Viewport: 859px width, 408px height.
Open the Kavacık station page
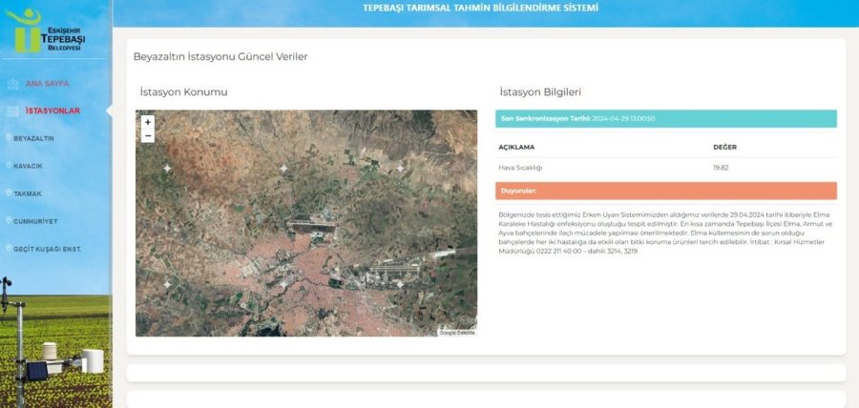[x=28, y=166]
